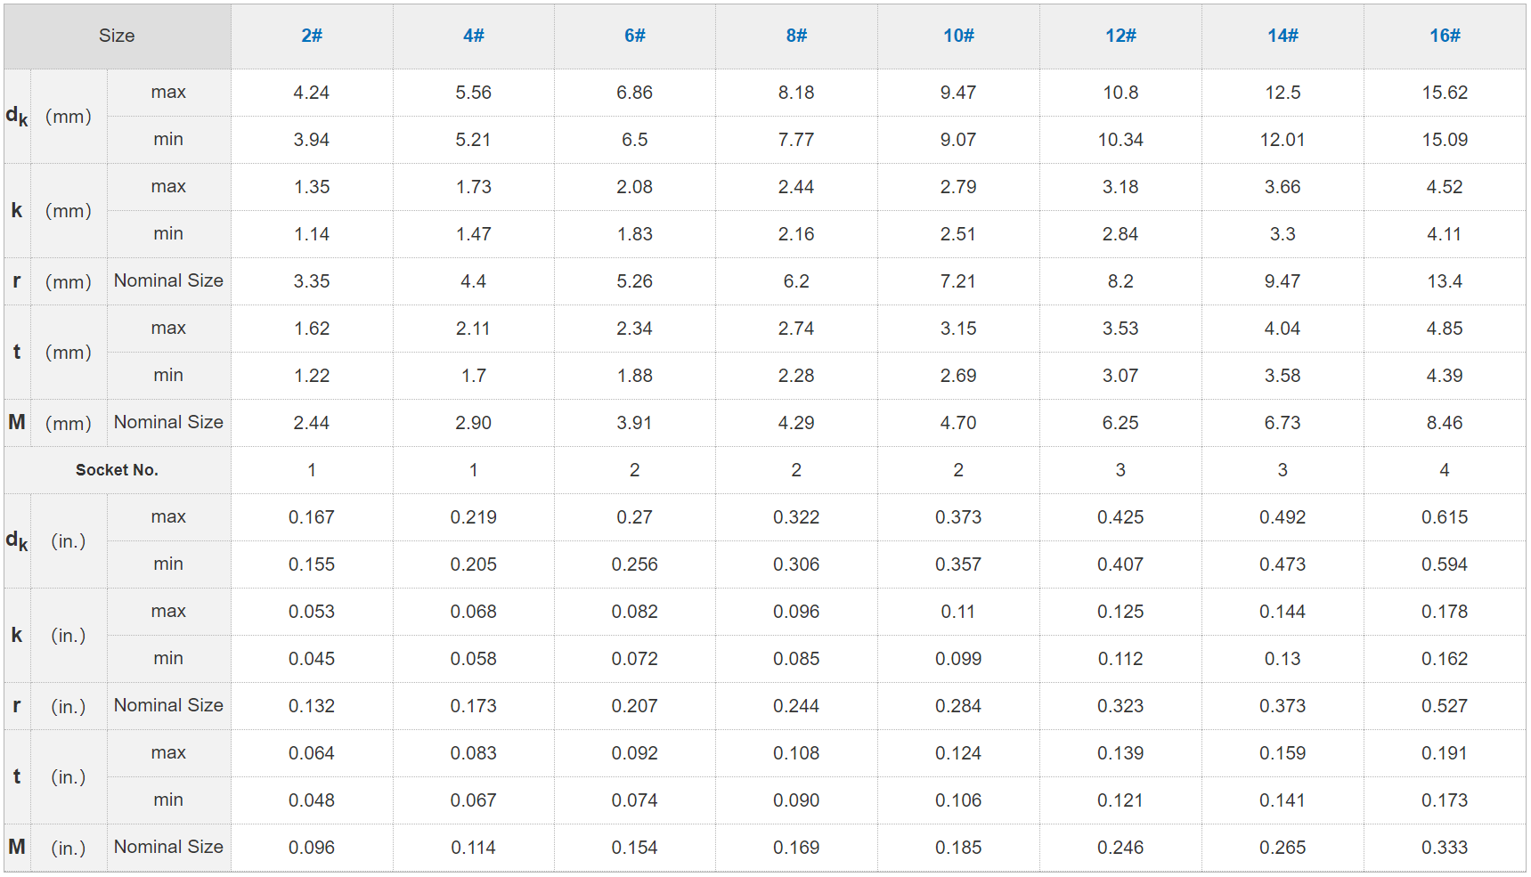Viewport: 1531px width, 877px height.
Task: Click the 16# size header link
Action: [x=1445, y=36]
